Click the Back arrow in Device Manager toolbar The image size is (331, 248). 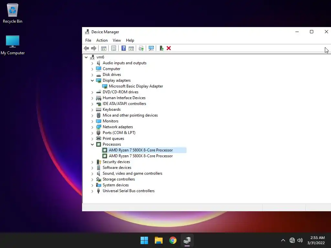(x=86, y=48)
